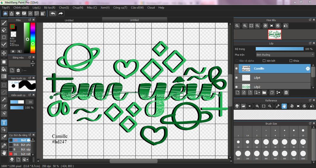316x168 pixels.
Task: Select the Magic Wand tool
Action: (x=4, y=99)
